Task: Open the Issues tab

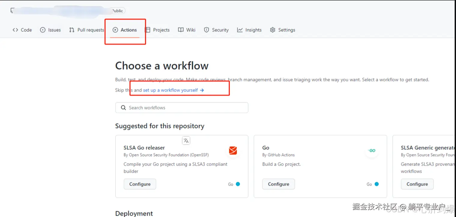Action: 50,30
